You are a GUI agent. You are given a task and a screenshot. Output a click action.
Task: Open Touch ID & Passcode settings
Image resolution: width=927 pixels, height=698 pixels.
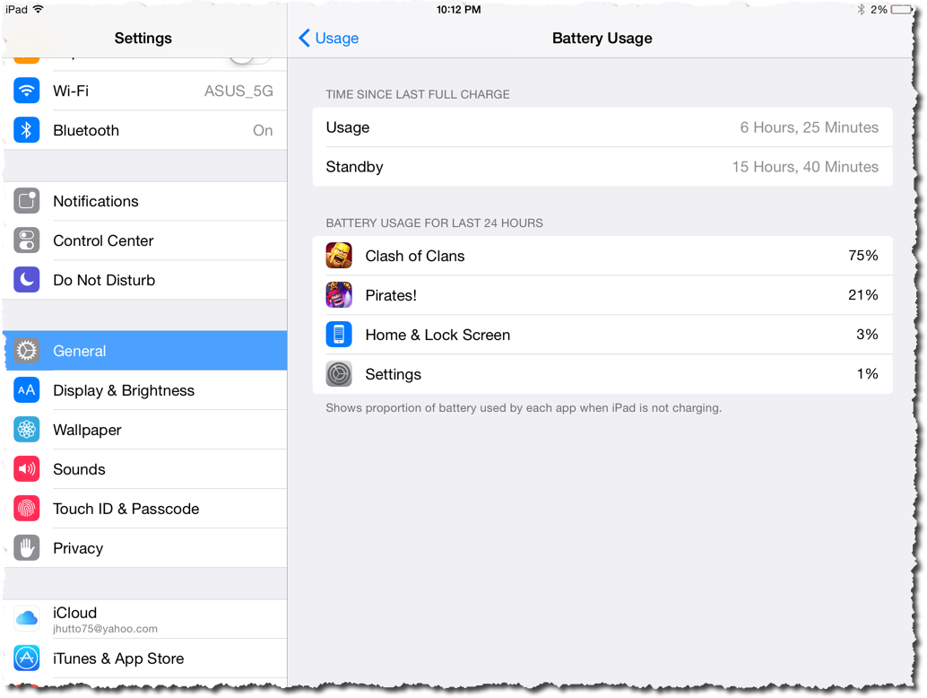coord(145,509)
